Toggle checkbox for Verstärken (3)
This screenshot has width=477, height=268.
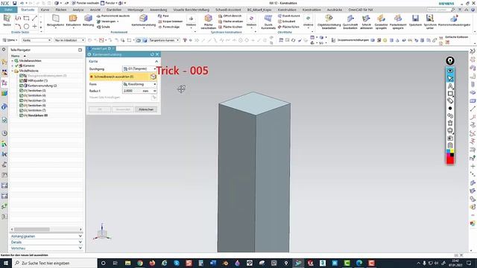tap(22, 91)
